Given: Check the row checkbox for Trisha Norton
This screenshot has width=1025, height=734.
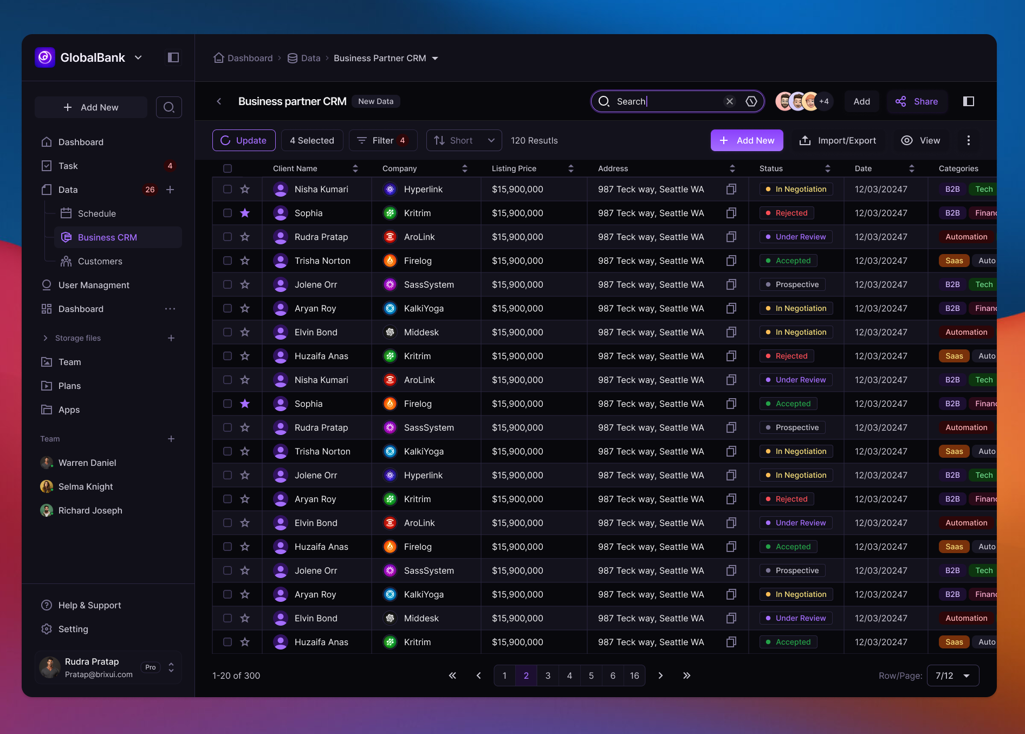Looking at the screenshot, I should 228,261.
